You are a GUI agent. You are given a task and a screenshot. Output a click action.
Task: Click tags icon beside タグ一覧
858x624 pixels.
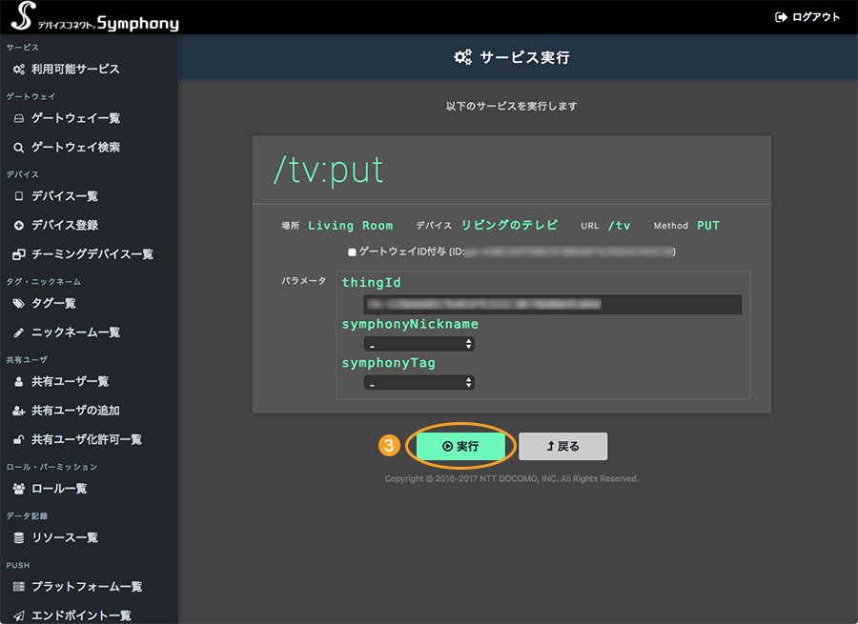19,304
